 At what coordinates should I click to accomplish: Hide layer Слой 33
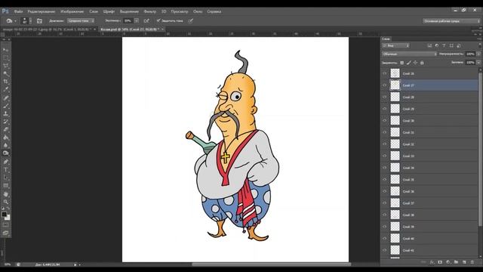point(384,156)
